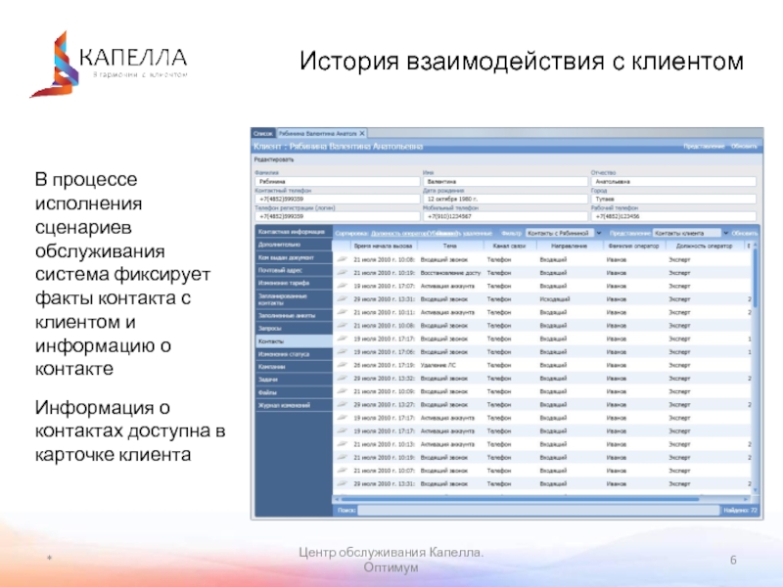This screenshot has height=587, width=783.
Task: Select the Рябинина Валентина client tab
Action: [x=317, y=133]
